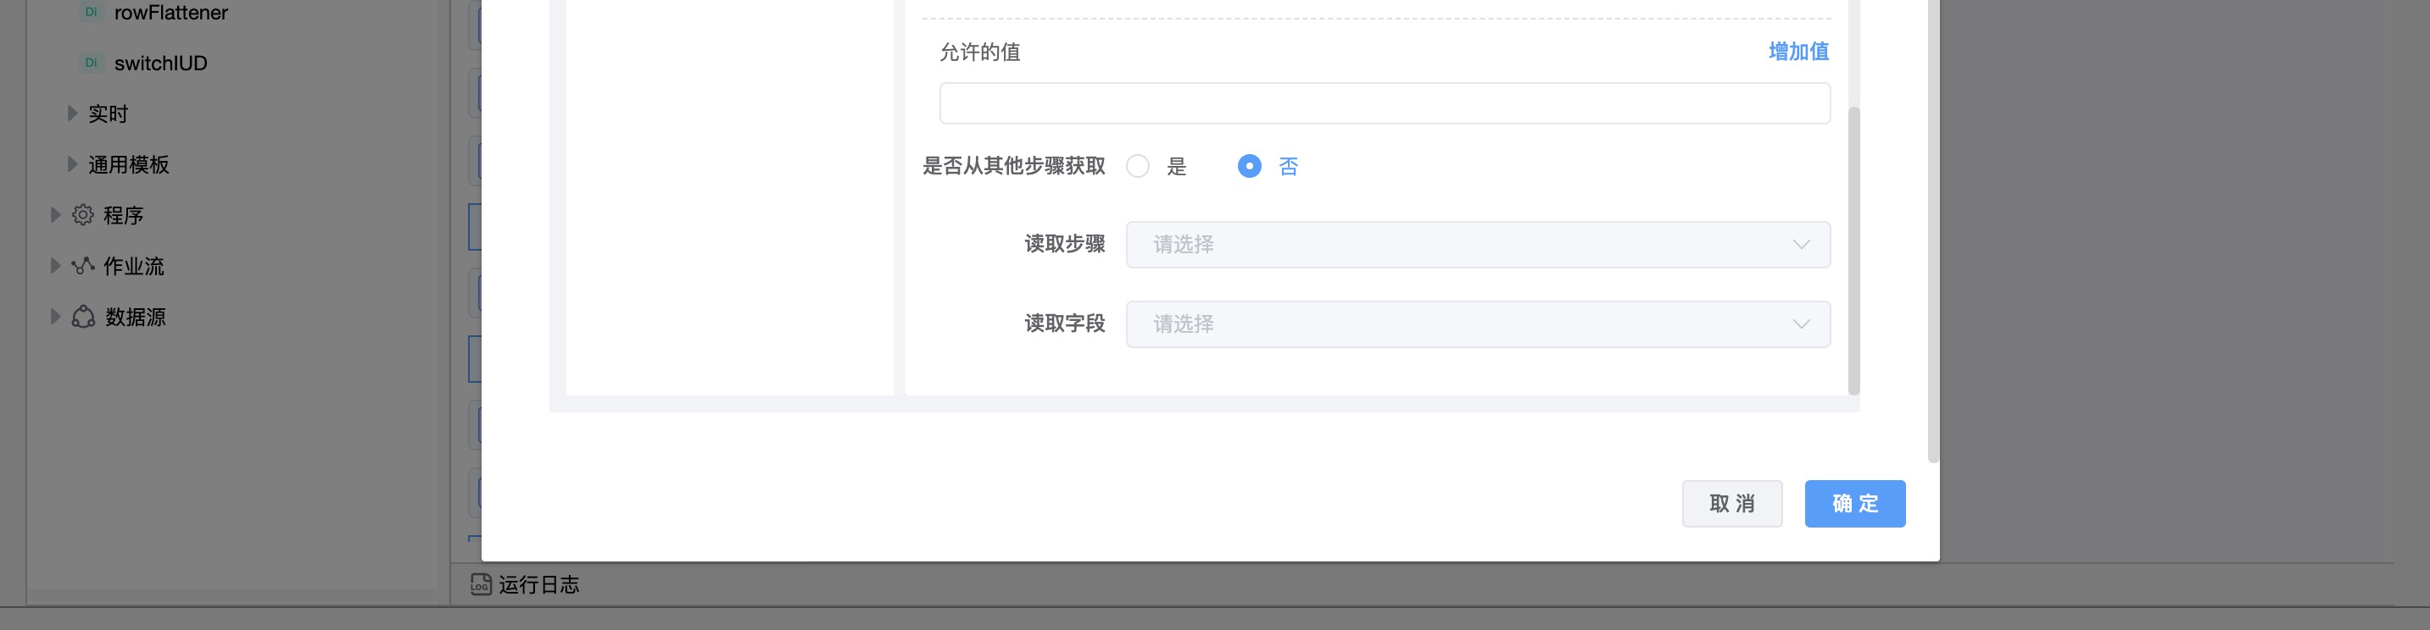
Task: Expand the 程序 tree arrow
Action: click(x=55, y=216)
